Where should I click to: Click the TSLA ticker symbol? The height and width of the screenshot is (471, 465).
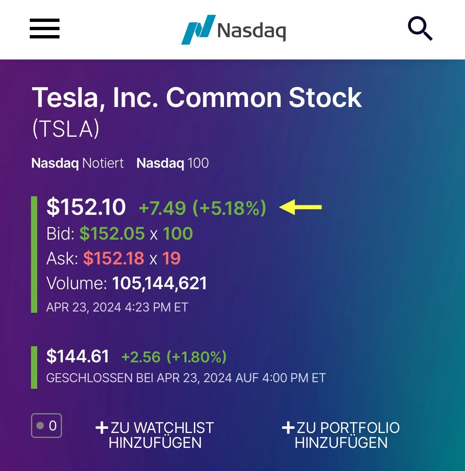coord(66,128)
